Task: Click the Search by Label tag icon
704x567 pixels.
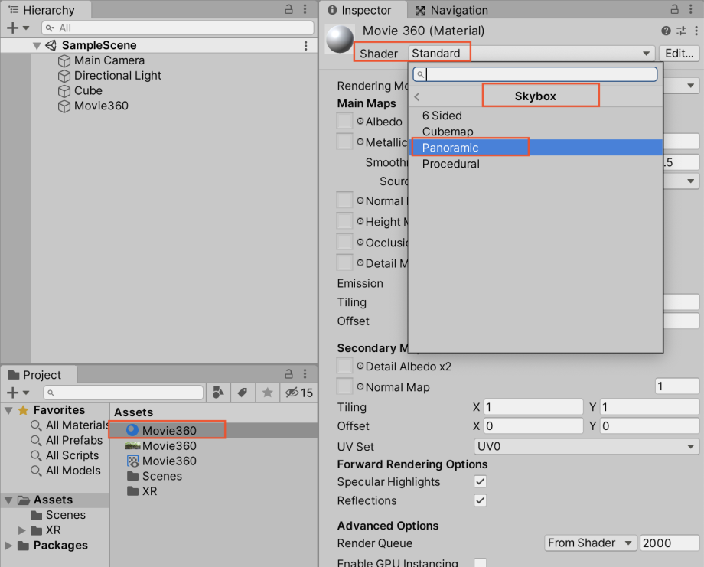Action: (x=243, y=393)
